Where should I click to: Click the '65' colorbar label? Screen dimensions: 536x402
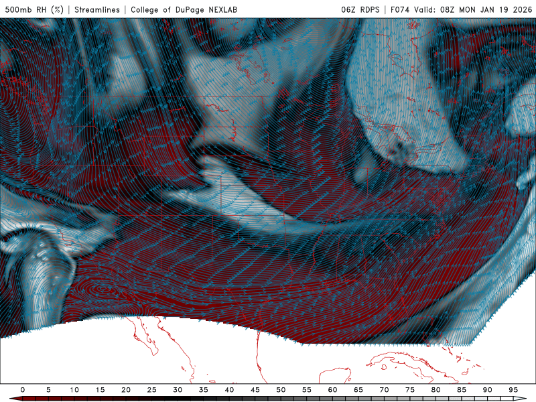[x=358, y=390]
